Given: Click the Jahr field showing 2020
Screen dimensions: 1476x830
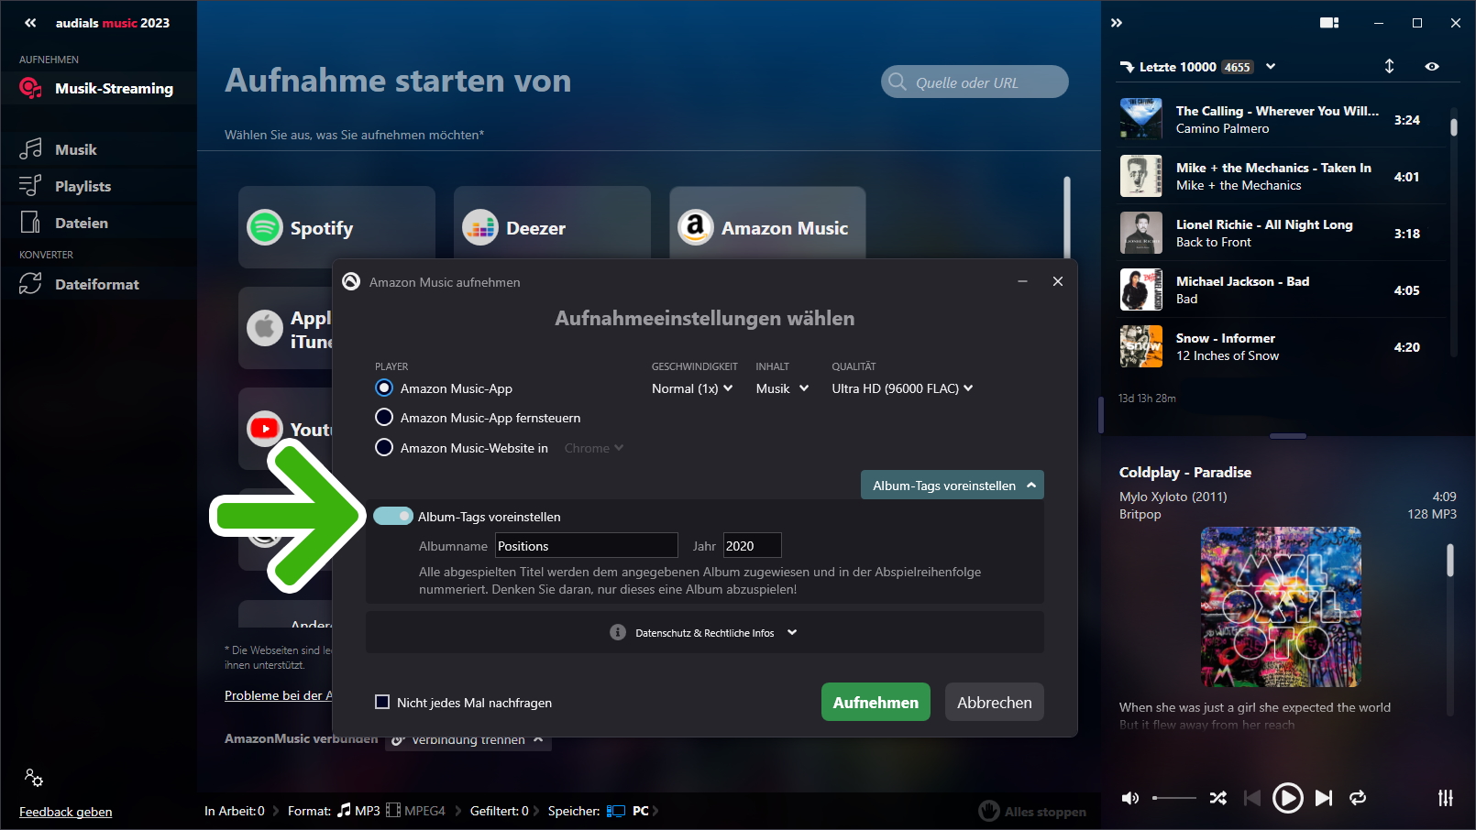Looking at the screenshot, I should click(x=753, y=546).
